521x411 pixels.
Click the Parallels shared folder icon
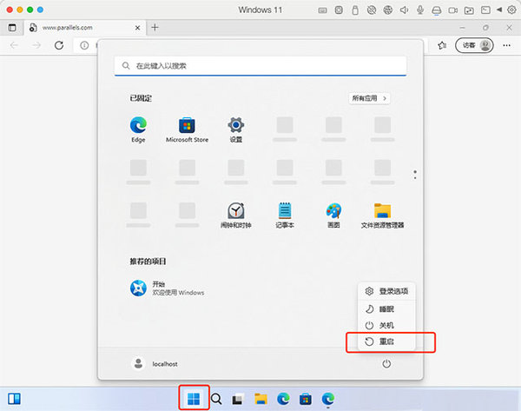pyautogui.click(x=469, y=10)
